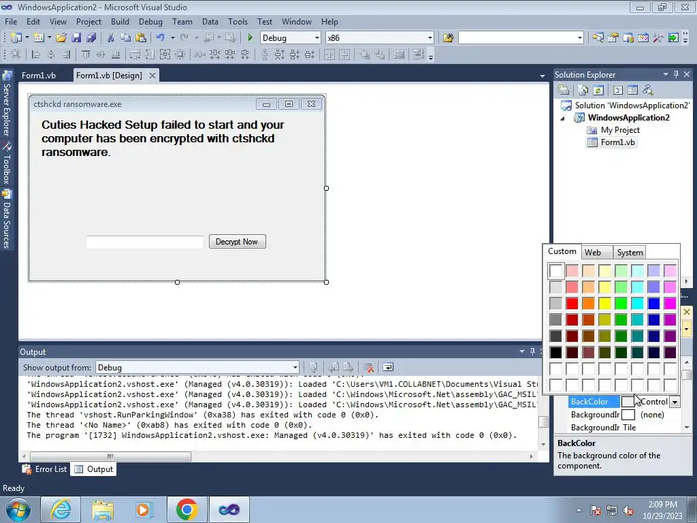Click the Copy icon in the toolbar

(126, 38)
